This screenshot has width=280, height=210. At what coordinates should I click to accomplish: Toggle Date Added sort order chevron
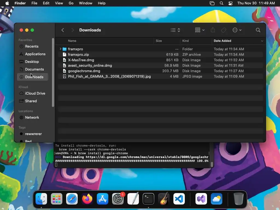tap(262, 41)
